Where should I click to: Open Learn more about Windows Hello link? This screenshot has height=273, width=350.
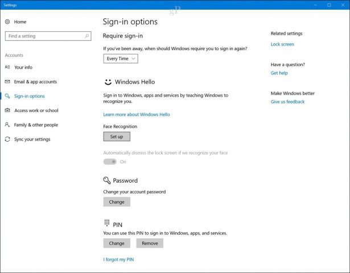(137, 114)
